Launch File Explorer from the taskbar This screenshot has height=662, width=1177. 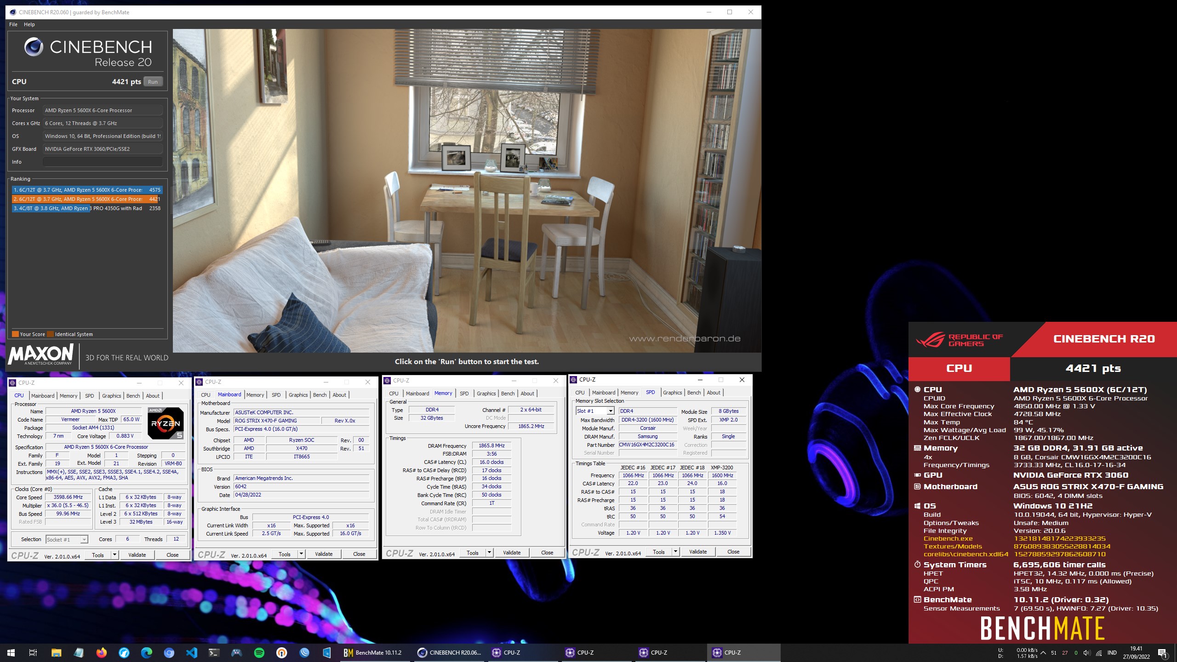(x=56, y=652)
